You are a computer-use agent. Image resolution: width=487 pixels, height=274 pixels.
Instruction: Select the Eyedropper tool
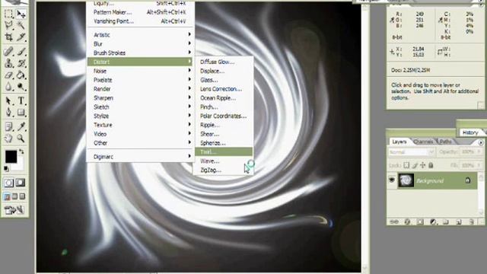pos(21,126)
